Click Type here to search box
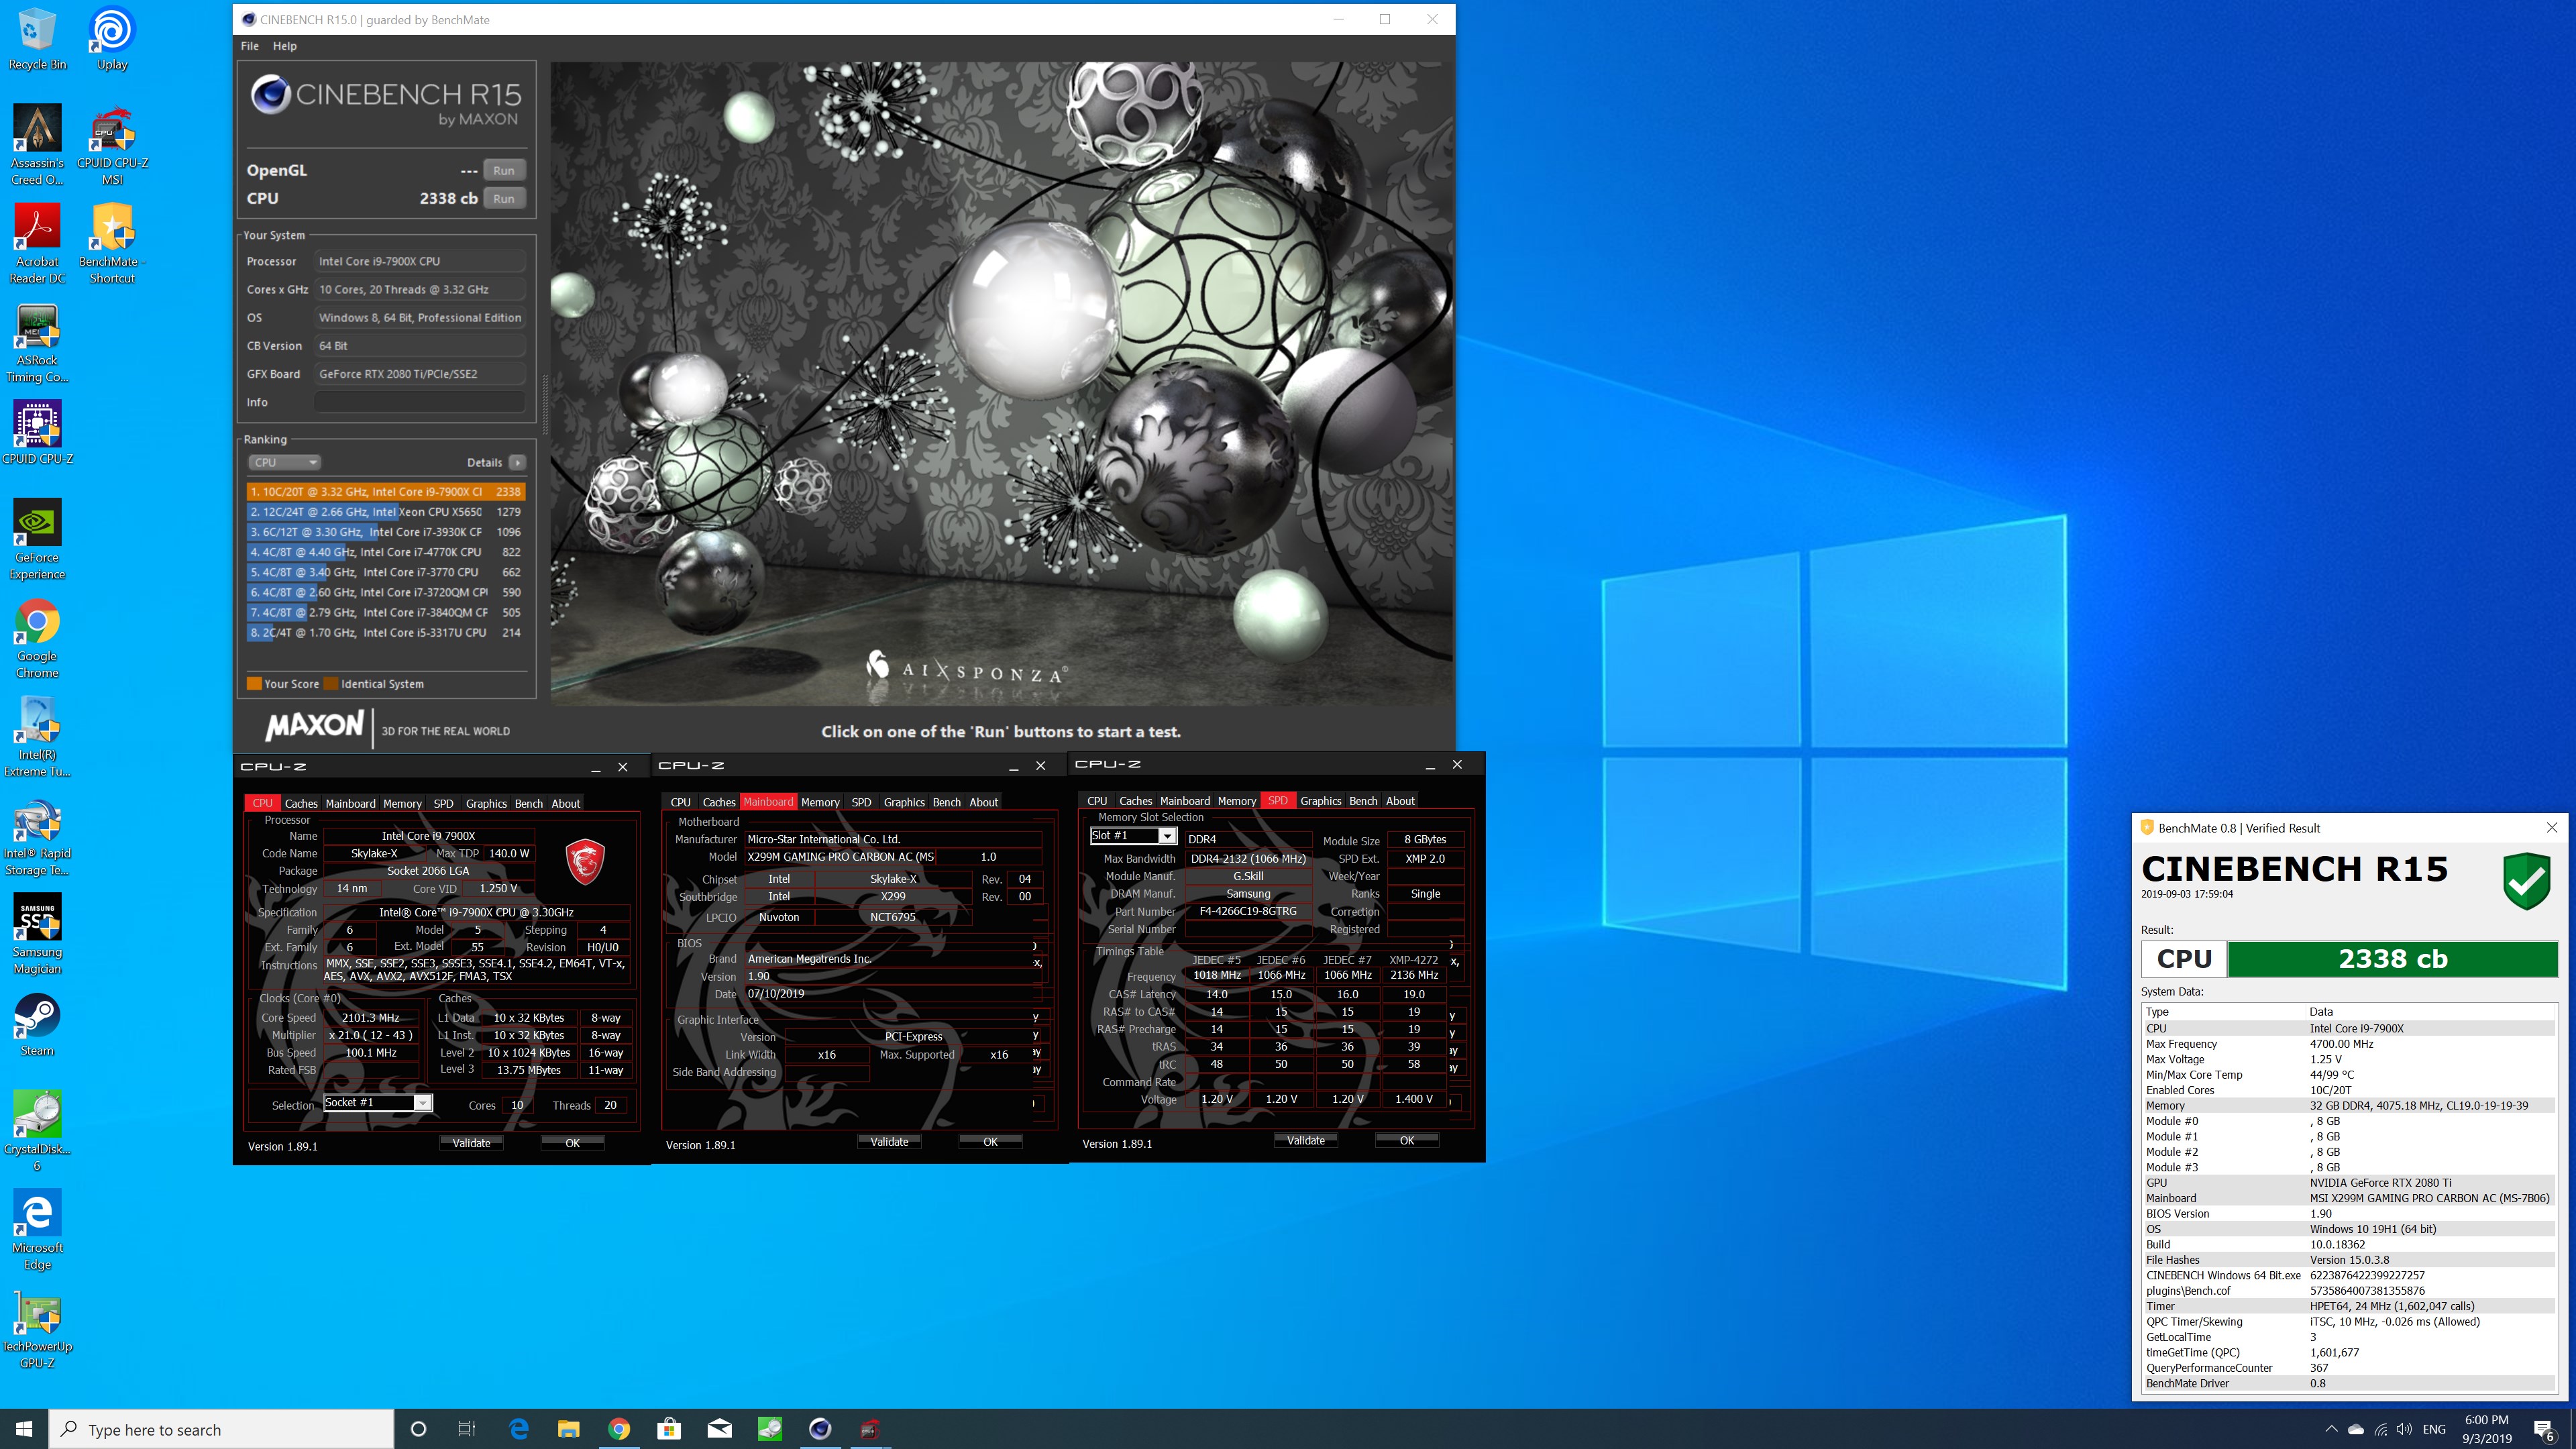This screenshot has height=1449, width=2576. [222, 1429]
